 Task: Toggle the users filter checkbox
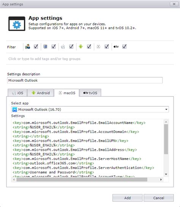pyautogui.click(x=36, y=46)
